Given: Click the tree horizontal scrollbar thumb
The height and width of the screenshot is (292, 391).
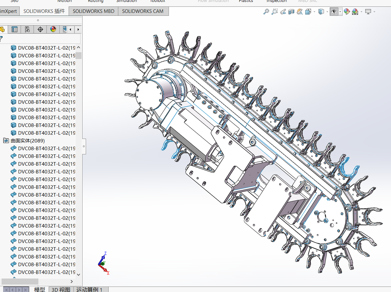Looking at the screenshot, I should 20,281.
